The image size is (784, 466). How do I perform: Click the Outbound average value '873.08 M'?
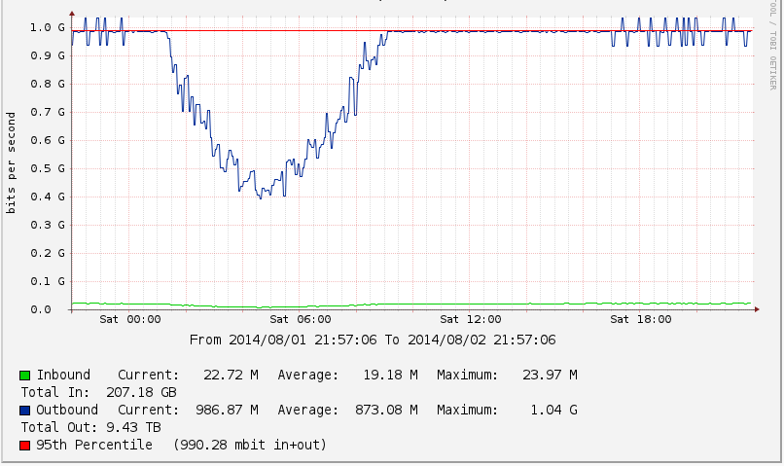(386, 410)
